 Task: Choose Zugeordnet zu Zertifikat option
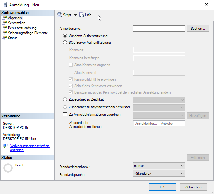coord(65,99)
